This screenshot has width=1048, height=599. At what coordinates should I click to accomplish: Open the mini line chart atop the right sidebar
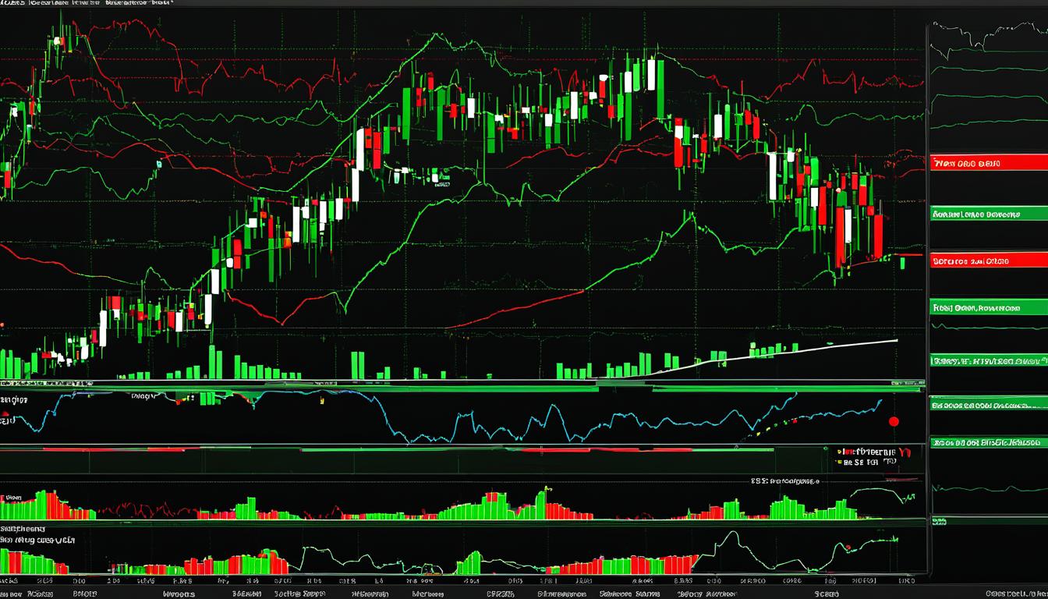tap(989, 41)
